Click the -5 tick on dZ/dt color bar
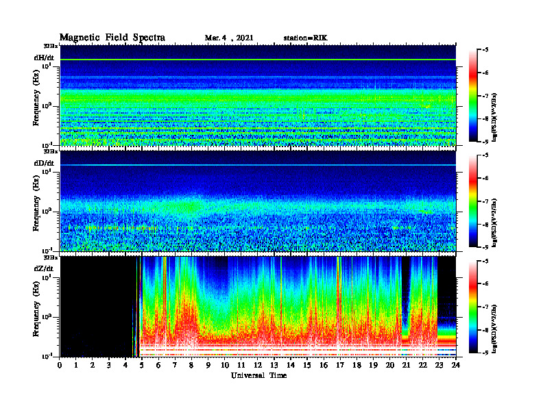 pos(485,261)
